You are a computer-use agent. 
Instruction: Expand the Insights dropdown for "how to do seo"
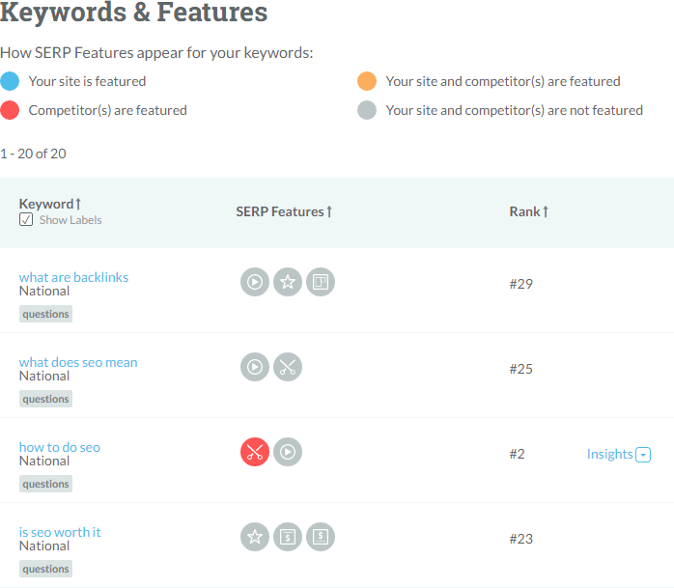[643, 455]
